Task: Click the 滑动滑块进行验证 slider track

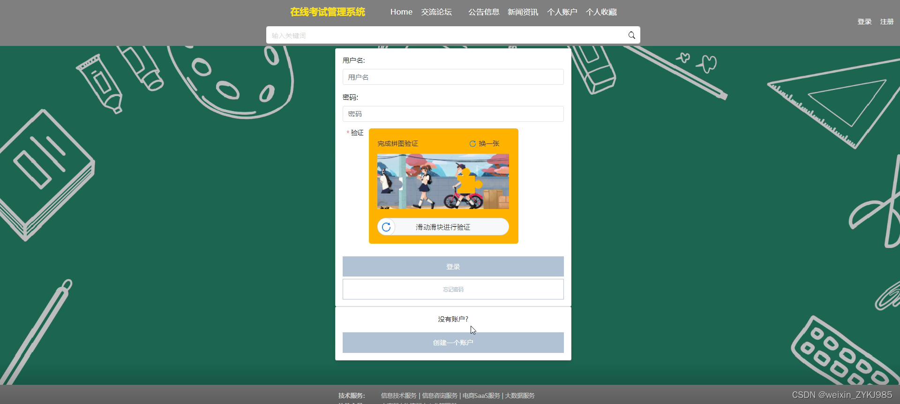Action: (443, 227)
